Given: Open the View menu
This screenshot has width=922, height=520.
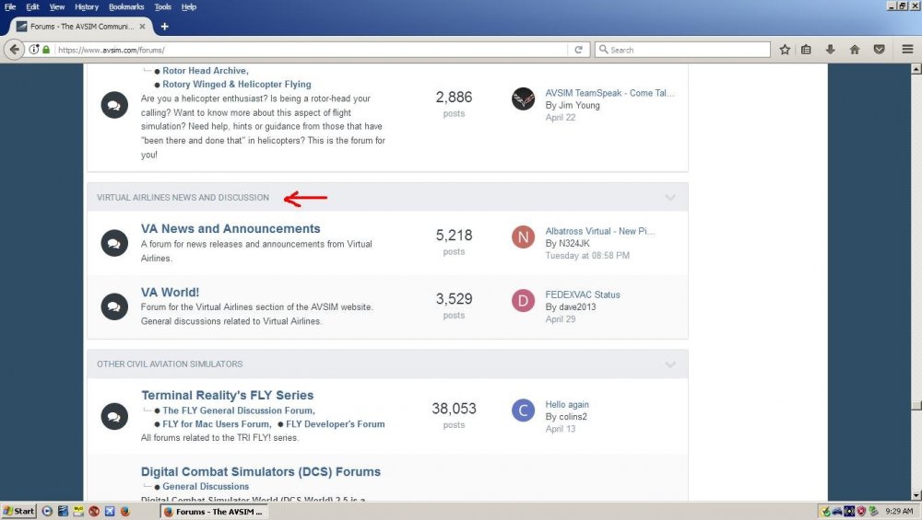Looking at the screenshot, I should tap(57, 7).
